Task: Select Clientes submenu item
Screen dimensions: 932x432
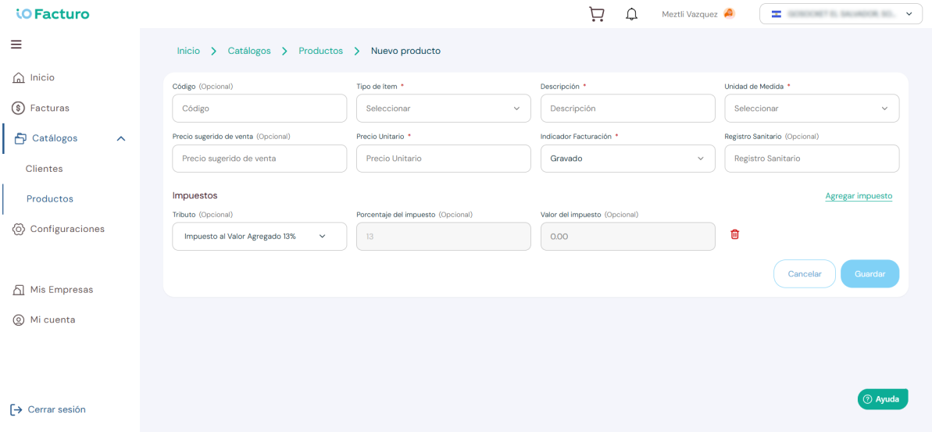Action: tap(44, 169)
